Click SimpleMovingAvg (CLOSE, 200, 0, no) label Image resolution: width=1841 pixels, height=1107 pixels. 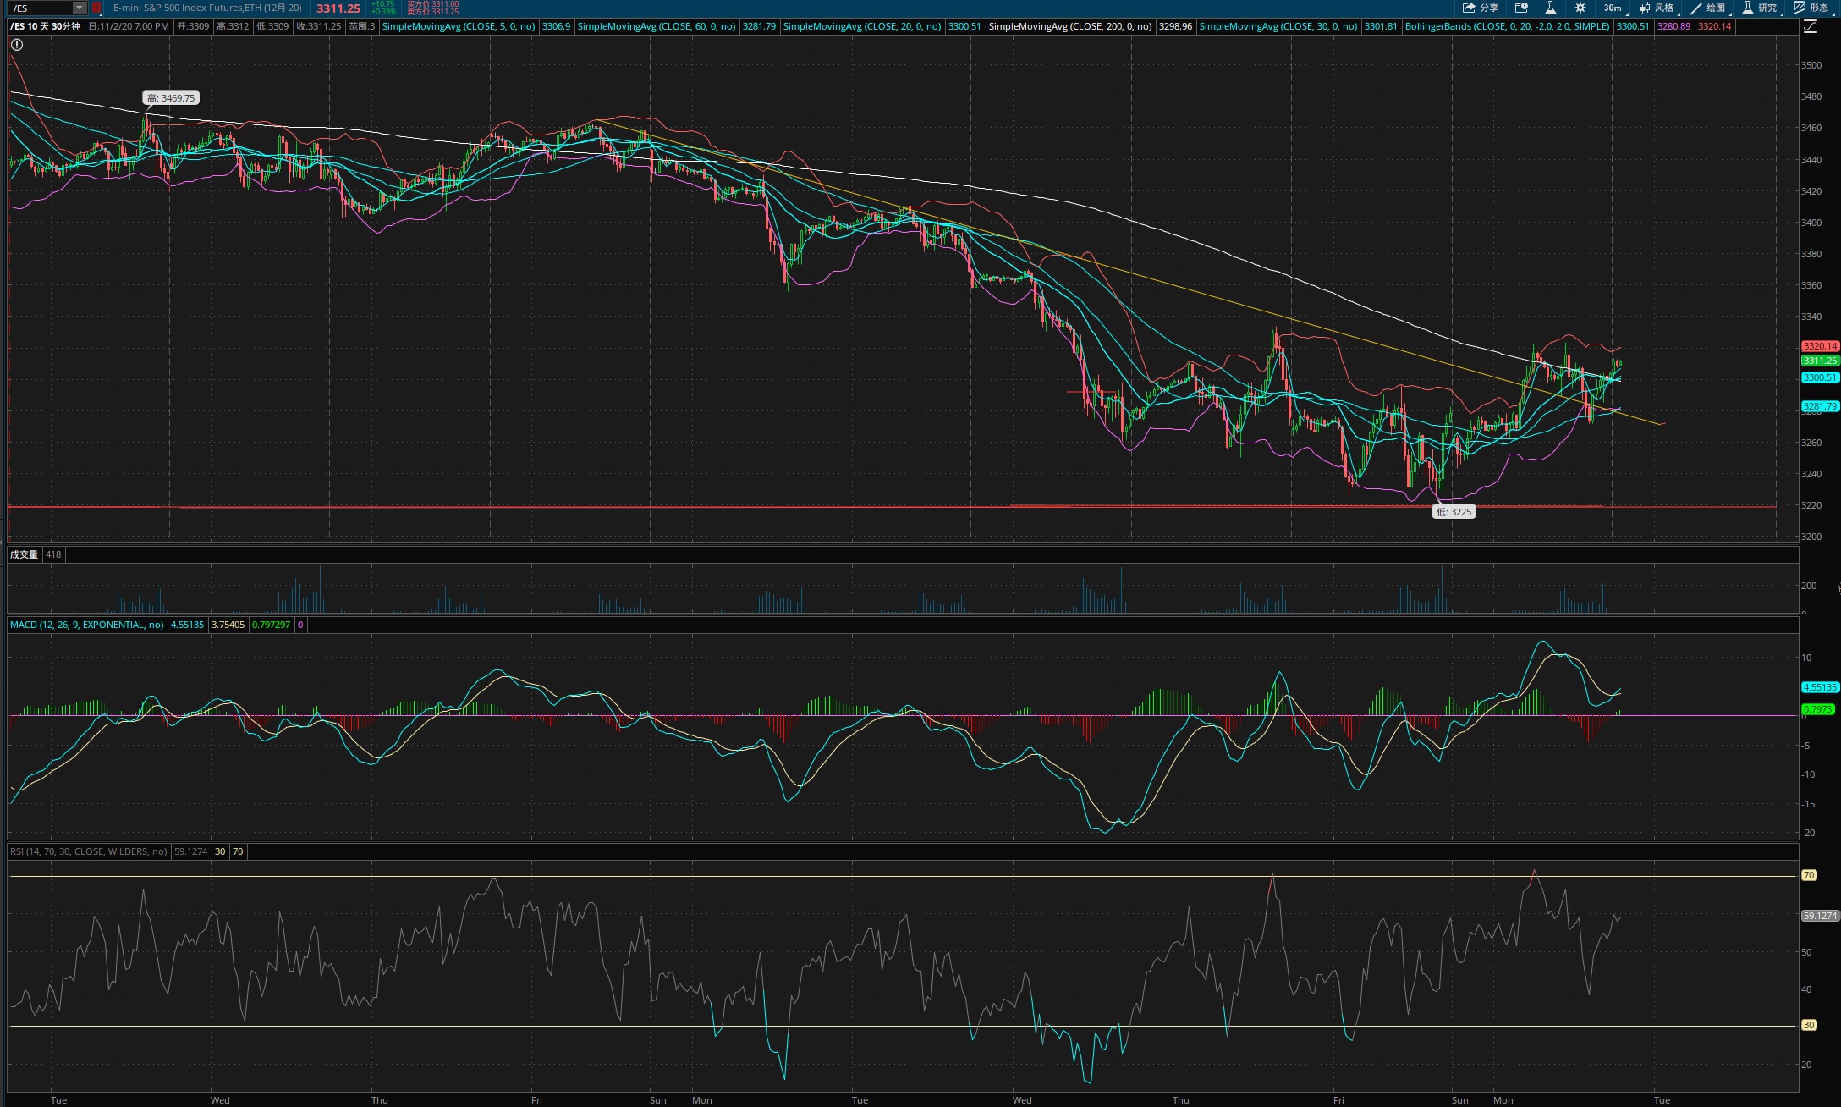coord(1070,26)
